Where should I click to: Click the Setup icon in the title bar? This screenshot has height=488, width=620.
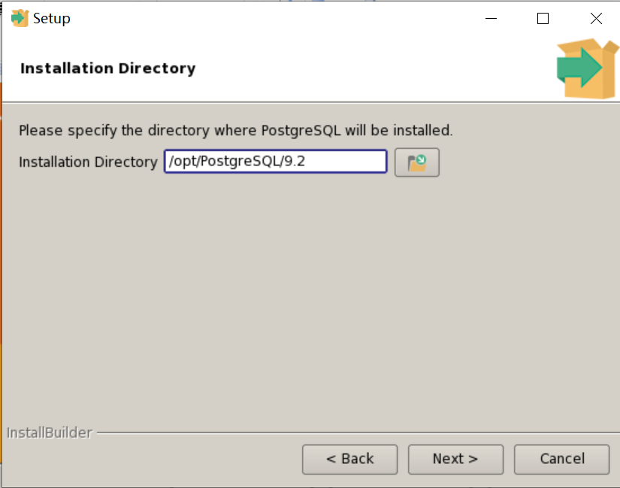point(18,17)
